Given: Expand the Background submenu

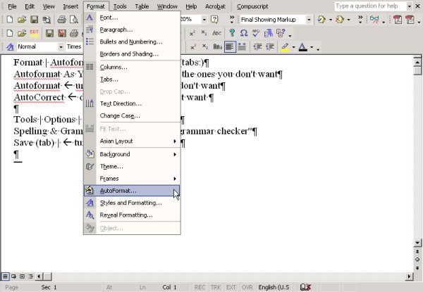Looking at the screenshot, I should click(131, 154).
